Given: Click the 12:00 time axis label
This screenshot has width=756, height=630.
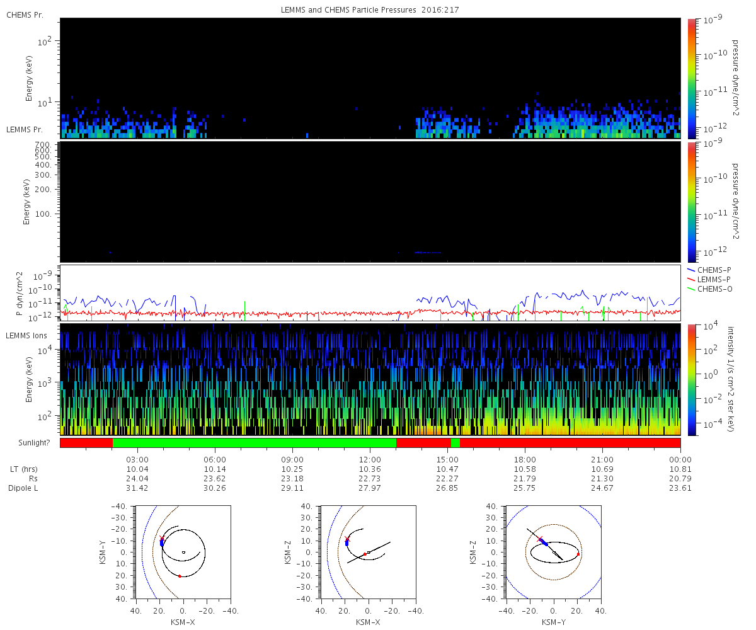Looking at the screenshot, I should pyautogui.click(x=370, y=459).
